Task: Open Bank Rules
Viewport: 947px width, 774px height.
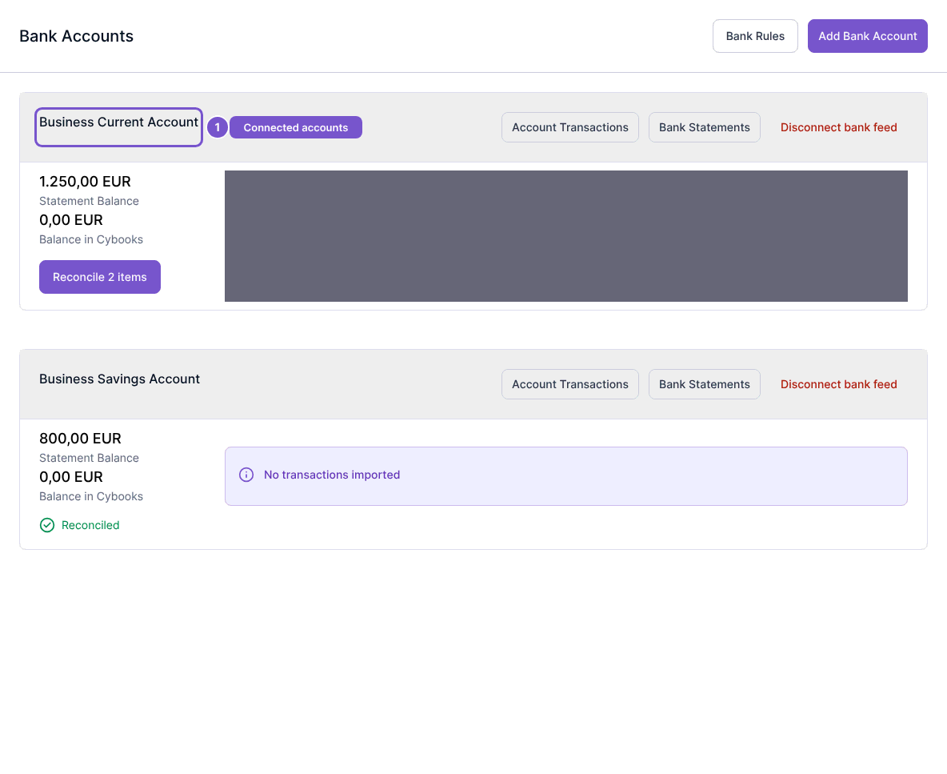Action: 755,36
